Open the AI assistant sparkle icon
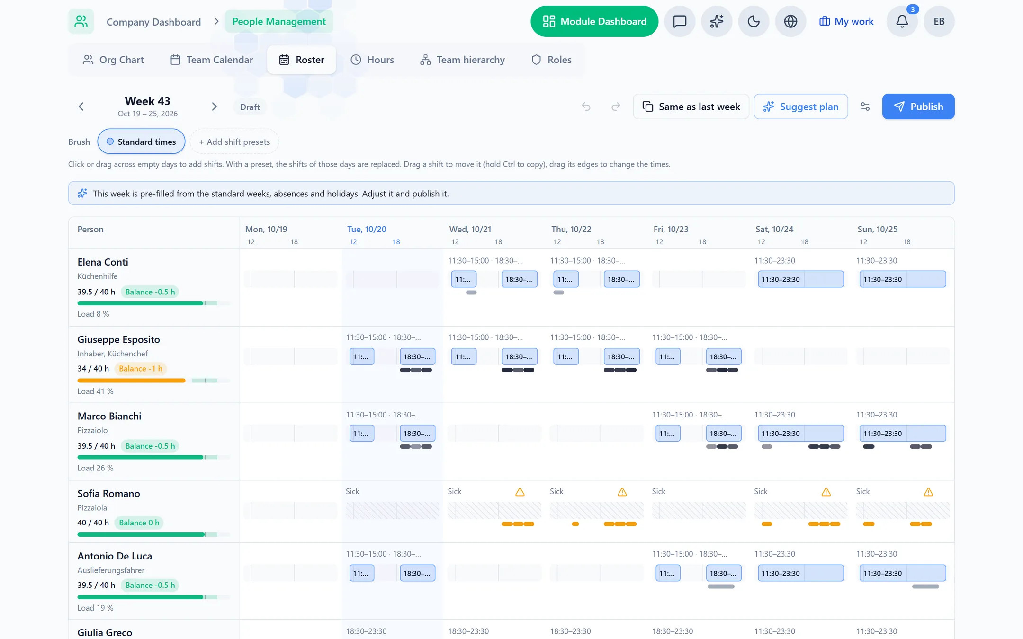1023x639 pixels. [x=717, y=21]
